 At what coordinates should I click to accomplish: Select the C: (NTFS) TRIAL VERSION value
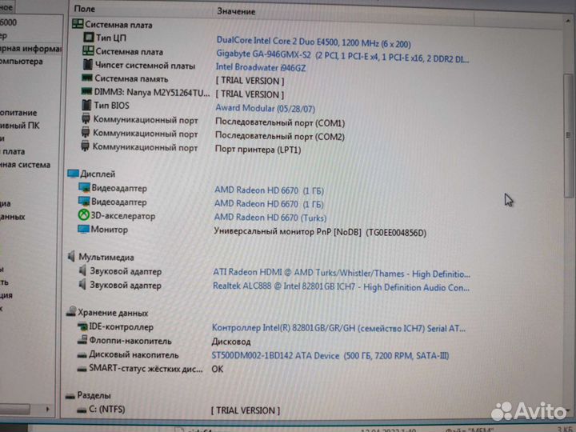pyautogui.click(x=246, y=410)
